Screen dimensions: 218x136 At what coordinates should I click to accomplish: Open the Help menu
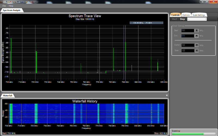click(x=11, y=6)
